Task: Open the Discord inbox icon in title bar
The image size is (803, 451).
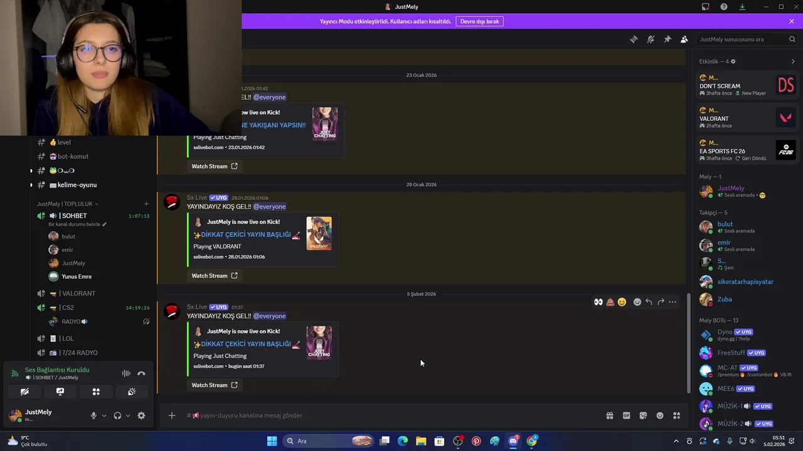Action: coord(706,7)
